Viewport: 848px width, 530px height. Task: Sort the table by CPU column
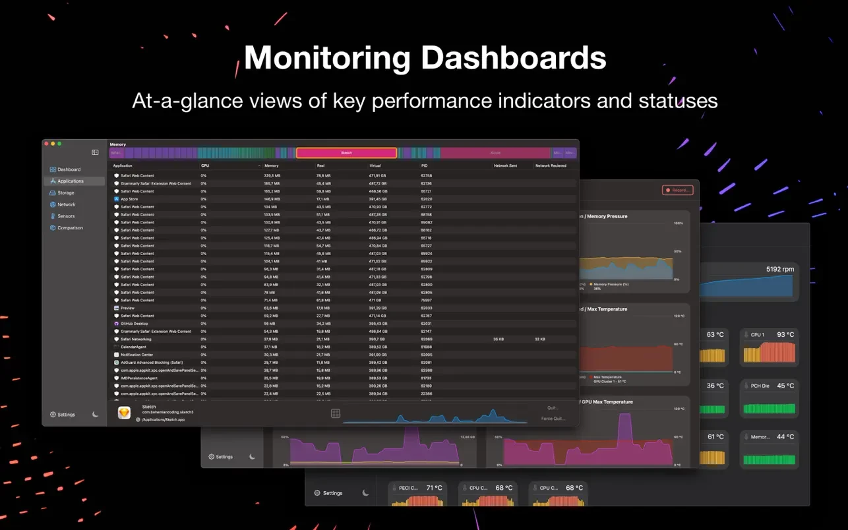pos(205,165)
